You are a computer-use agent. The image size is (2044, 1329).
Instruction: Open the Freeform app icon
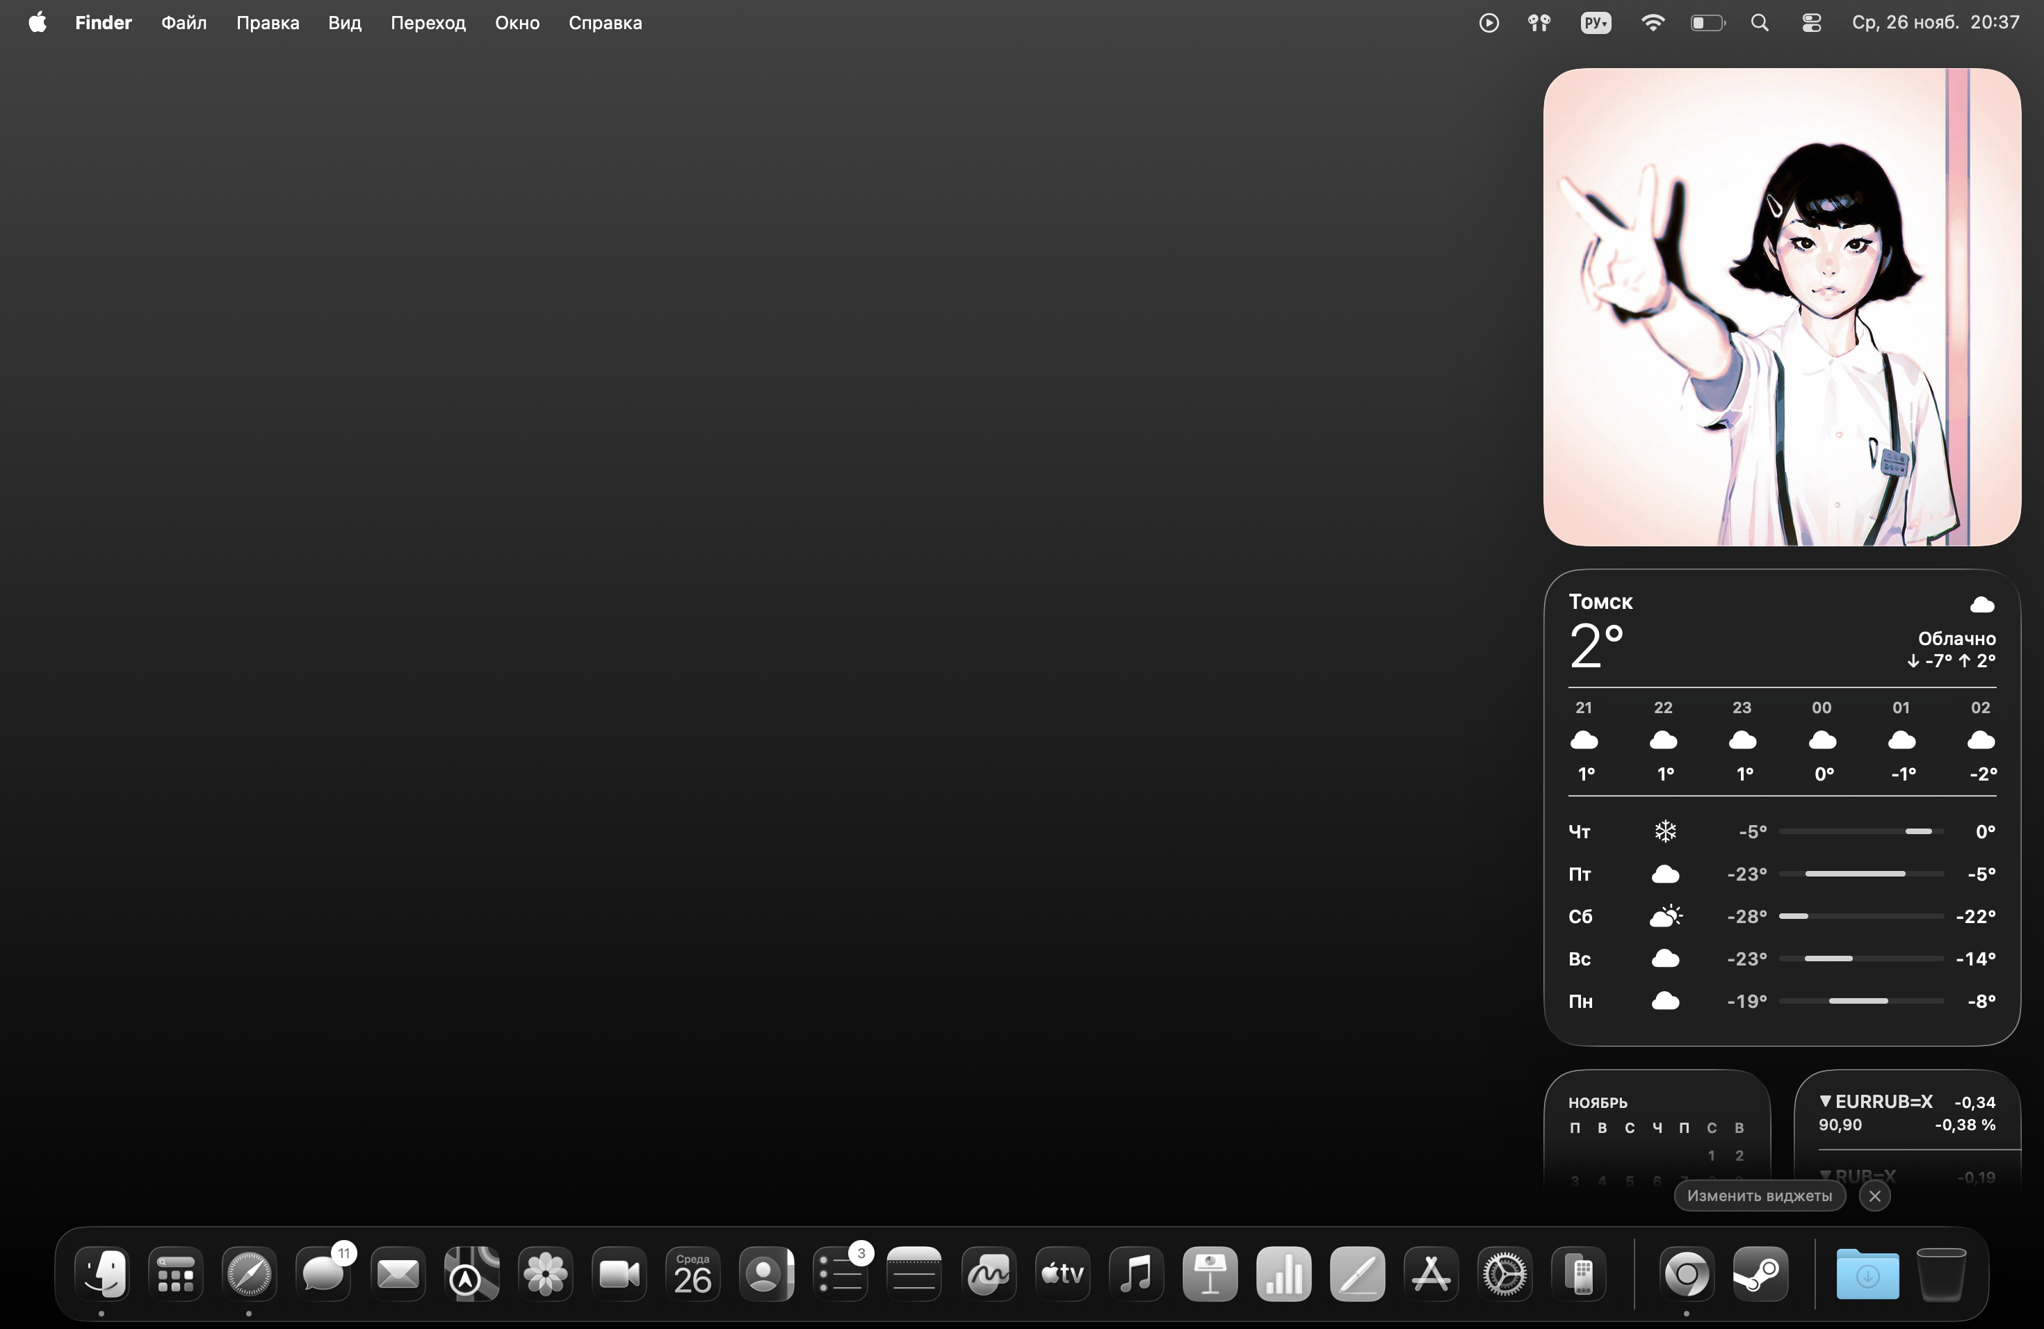tap(989, 1273)
